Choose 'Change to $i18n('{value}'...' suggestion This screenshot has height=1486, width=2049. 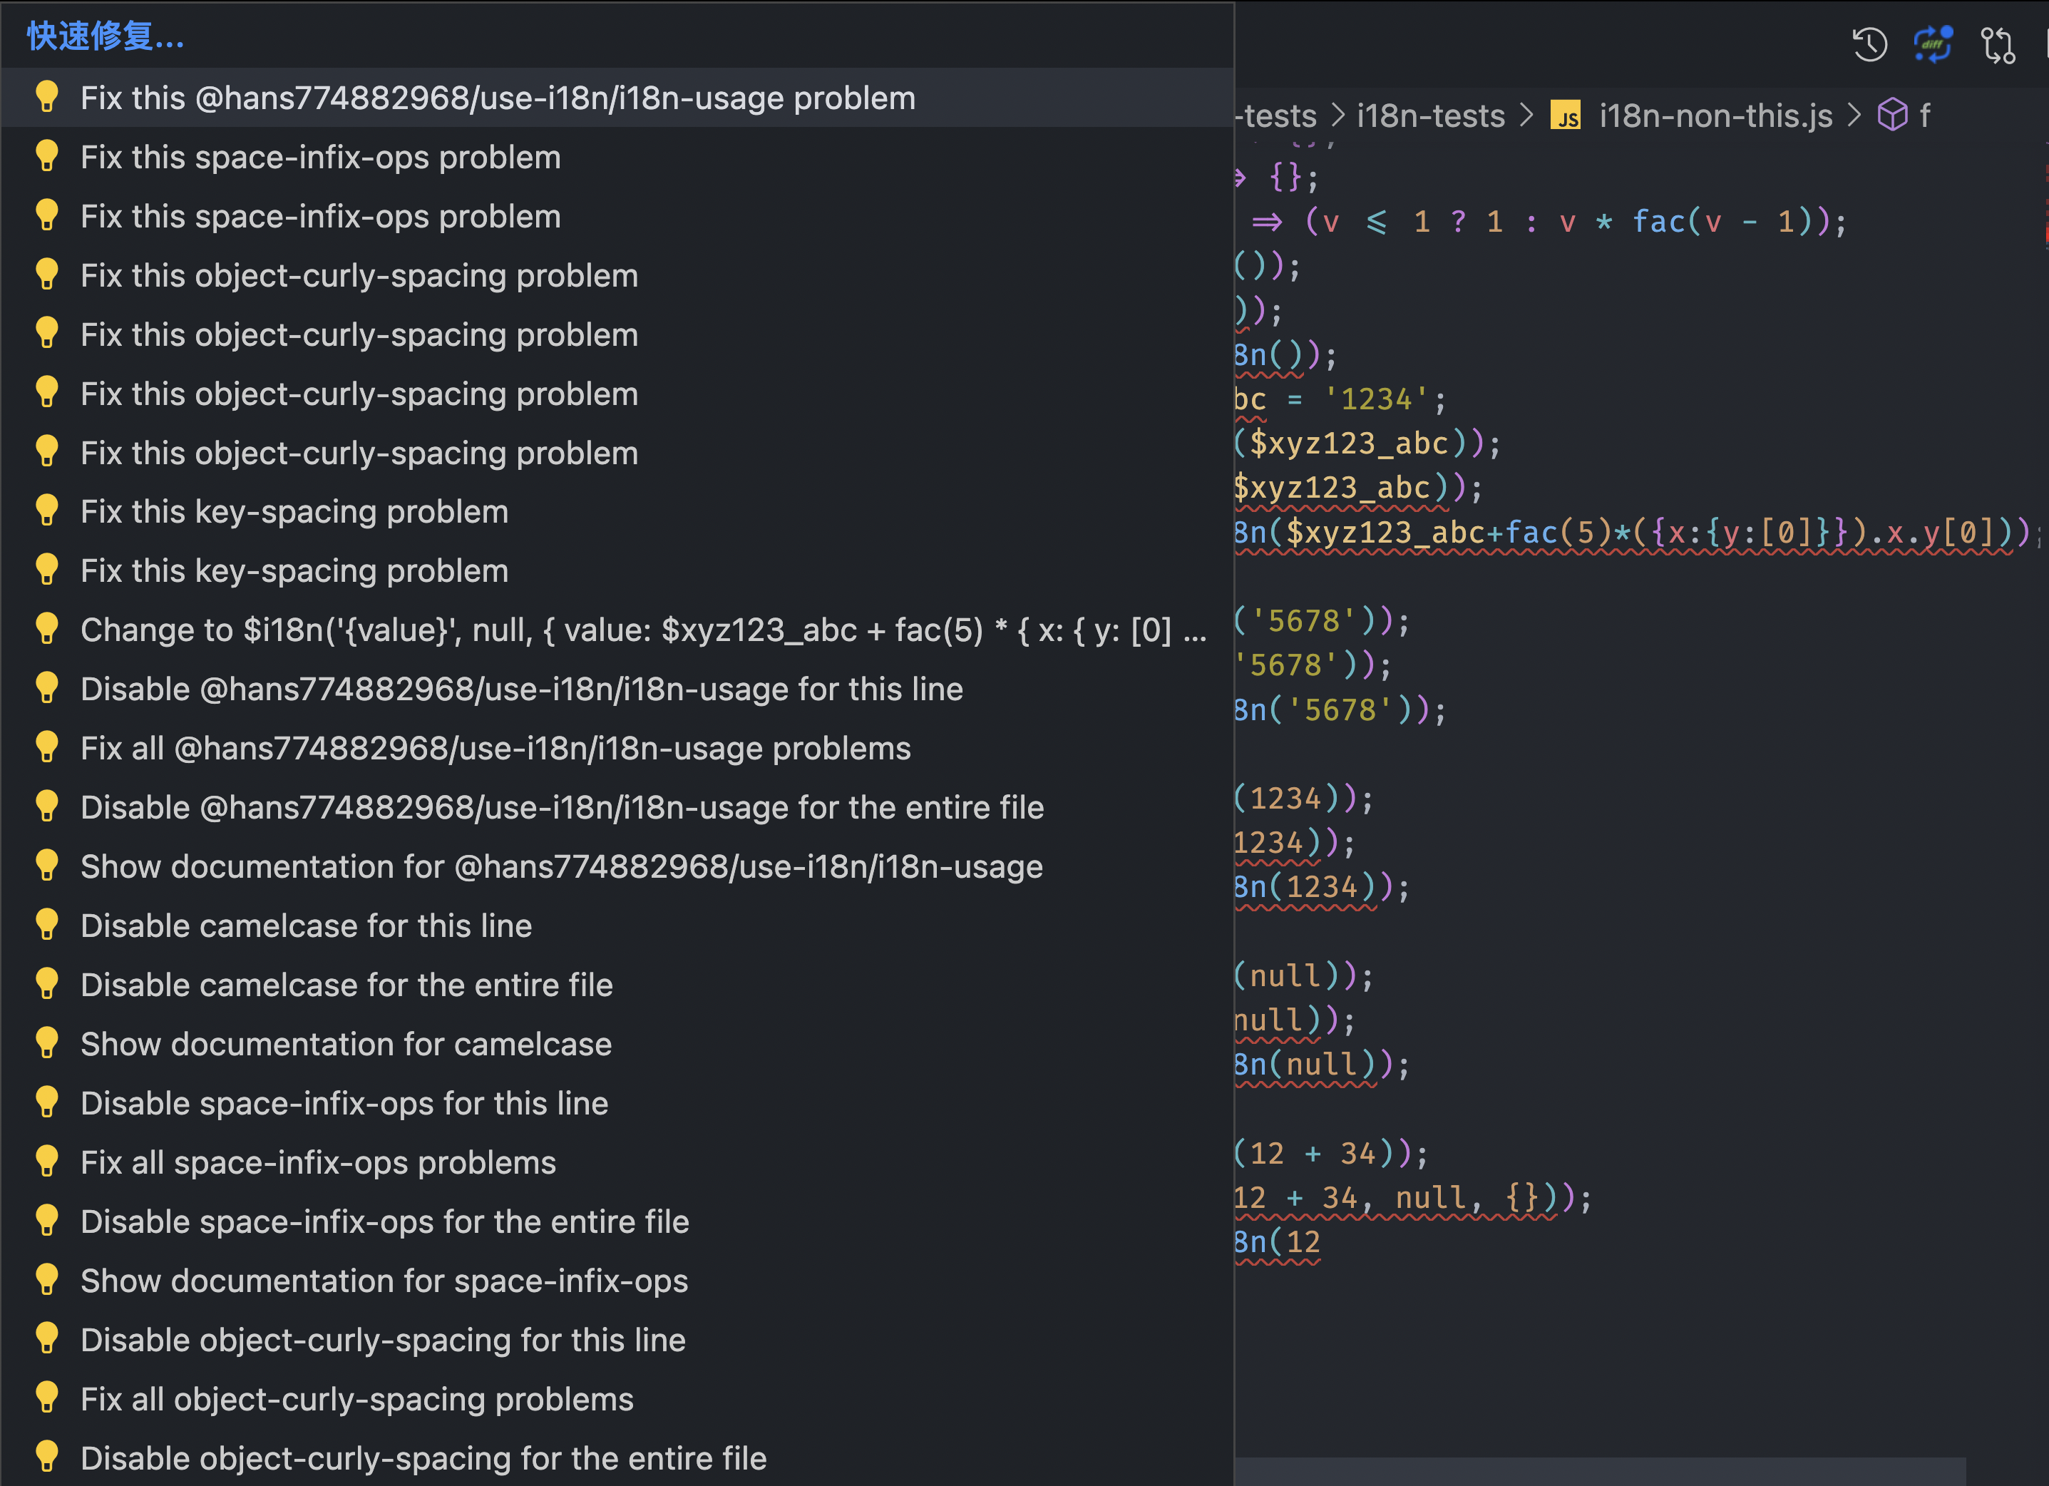coord(642,630)
